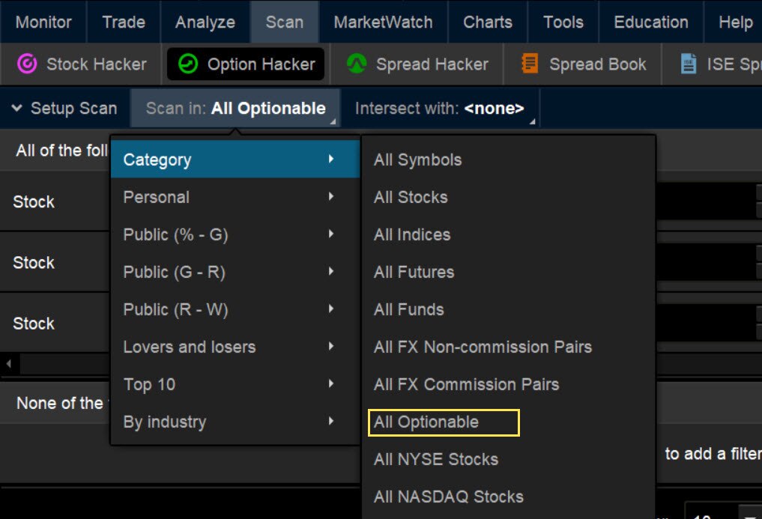The image size is (762, 519).
Task: Click the horizontal scrollbar left arrow
Action: 9,363
